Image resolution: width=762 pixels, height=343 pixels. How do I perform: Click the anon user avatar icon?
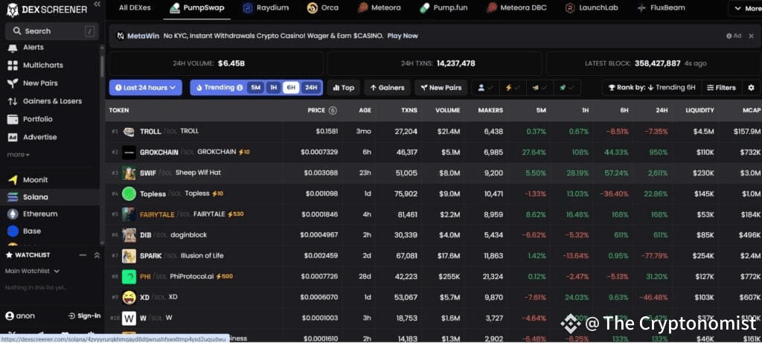point(9,315)
